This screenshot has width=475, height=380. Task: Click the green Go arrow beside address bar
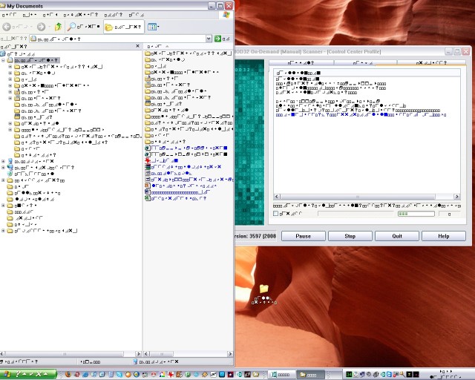tap(217, 39)
